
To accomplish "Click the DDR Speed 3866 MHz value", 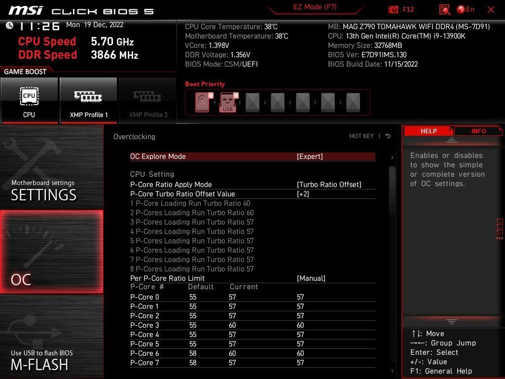I will pos(114,55).
